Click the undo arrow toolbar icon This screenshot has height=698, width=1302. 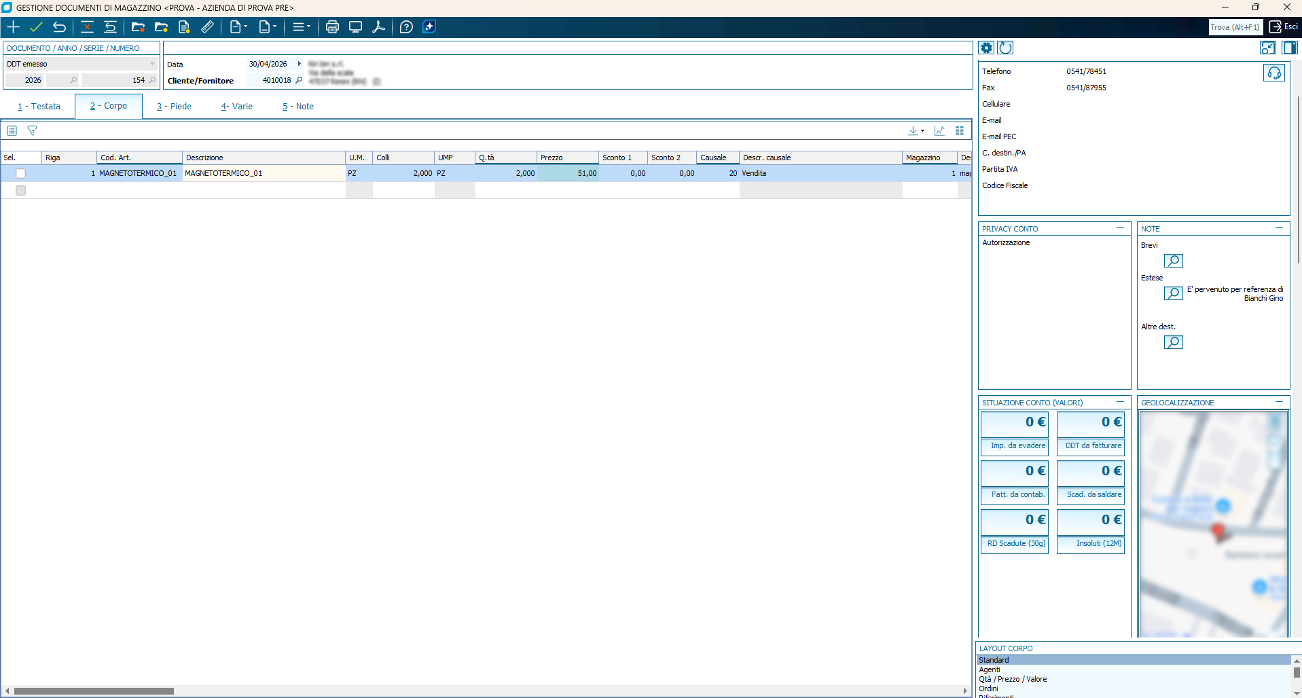click(x=60, y=27)
